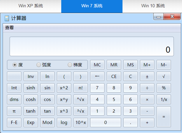182x133 pixels.
Task: Select the 度 radio button
Action: 15,65
